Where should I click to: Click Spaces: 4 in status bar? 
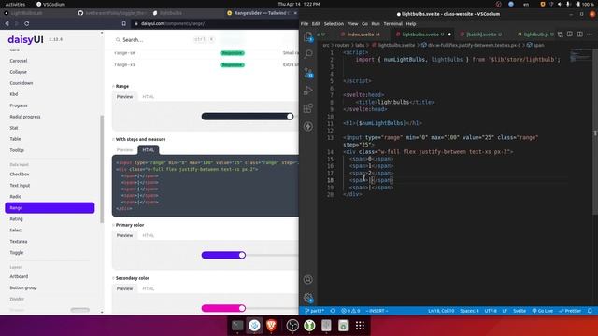point(469,311)
